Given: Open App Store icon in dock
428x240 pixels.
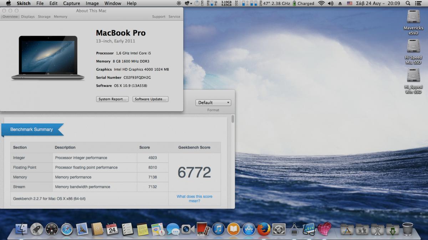Looking at the screenshot, I should (x=249, y=229).
